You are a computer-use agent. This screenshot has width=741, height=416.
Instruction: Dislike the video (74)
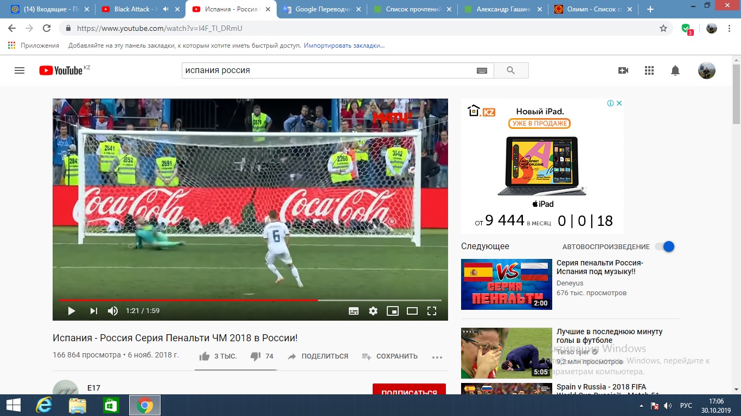(x=262, y=356)
